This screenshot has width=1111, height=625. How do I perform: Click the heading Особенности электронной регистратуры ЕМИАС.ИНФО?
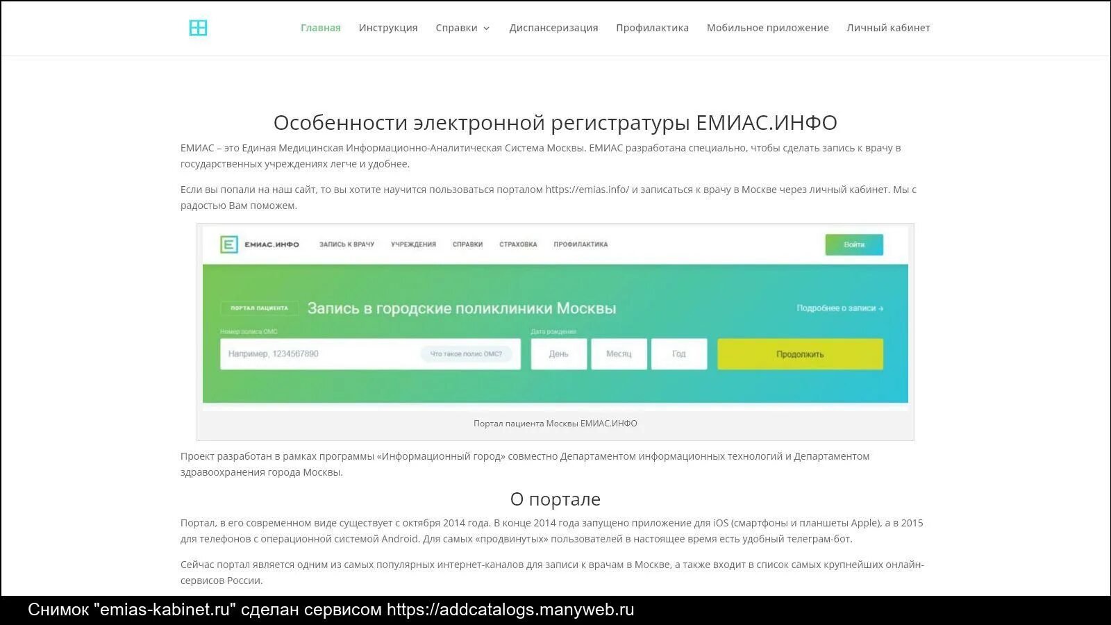[555, 122]
